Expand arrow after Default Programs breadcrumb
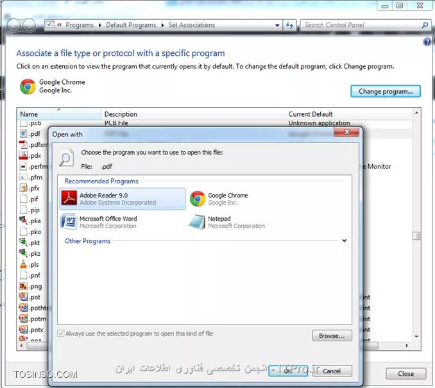Screen dimensions: 435x388 click(162, 25)
